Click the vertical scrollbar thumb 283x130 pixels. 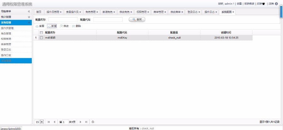[x=281, y=12]
